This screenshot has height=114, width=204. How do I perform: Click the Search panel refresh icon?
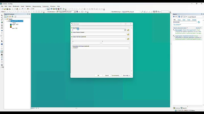(x=182, y=17)
